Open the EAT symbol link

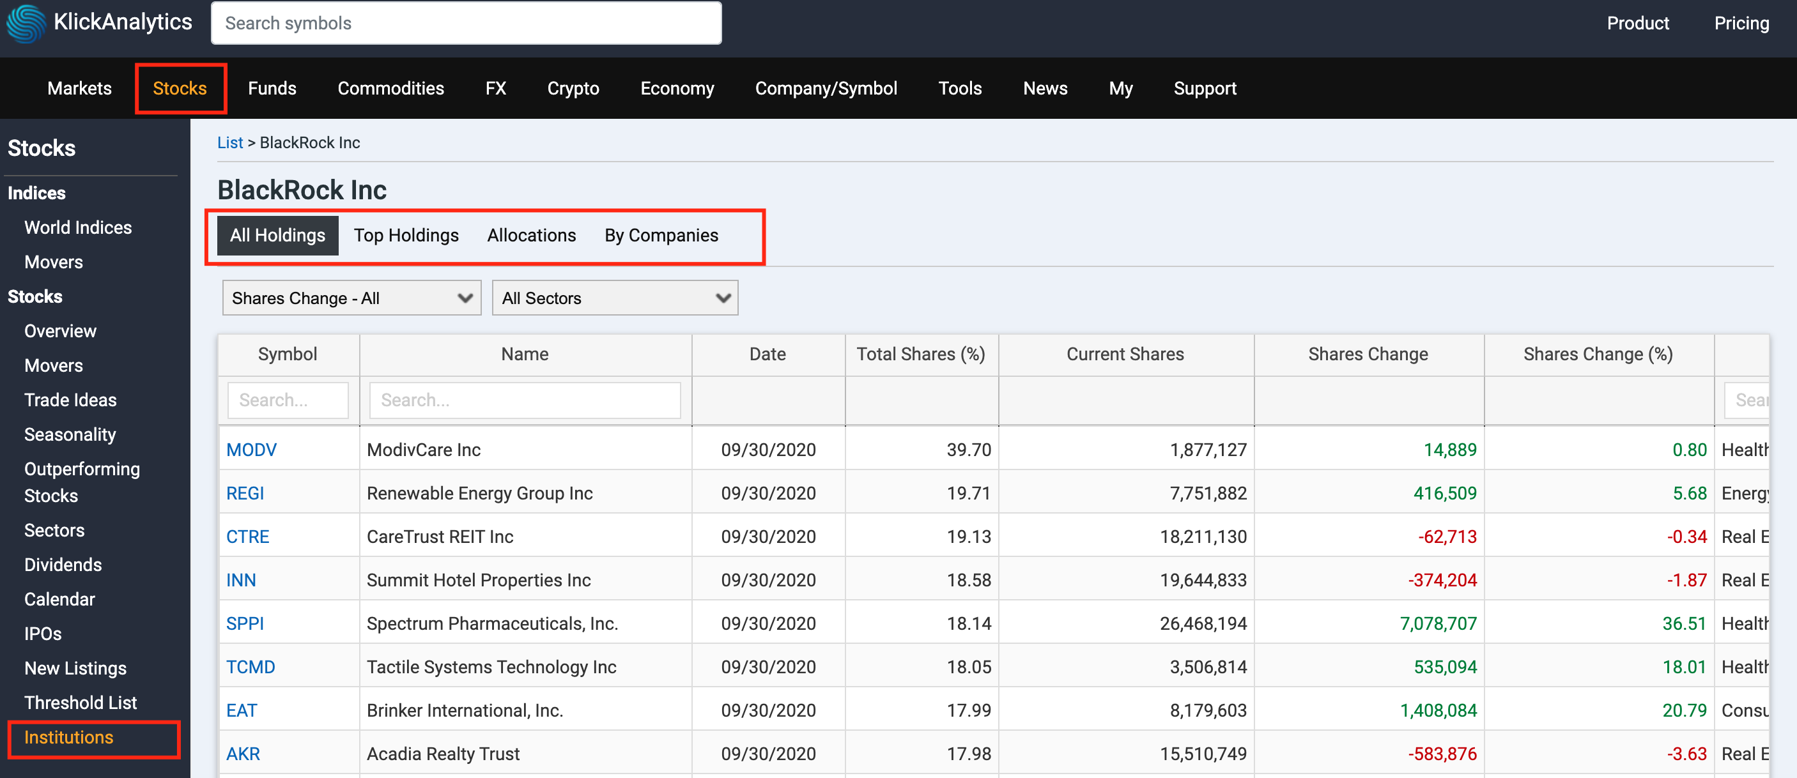pos(242,710)
